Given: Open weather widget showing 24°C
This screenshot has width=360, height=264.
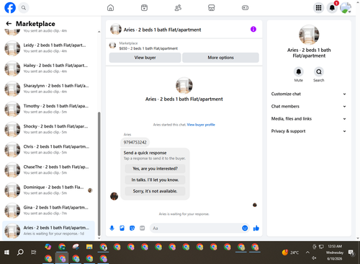Looking at the screenshot, I should pyautogui.click(x=290, y=252).
